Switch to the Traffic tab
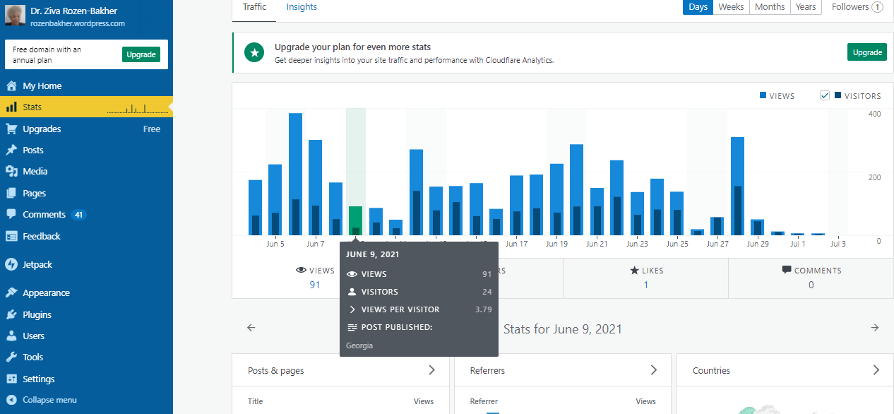This screenshot has height=414, width=894. tap(254, 7)
